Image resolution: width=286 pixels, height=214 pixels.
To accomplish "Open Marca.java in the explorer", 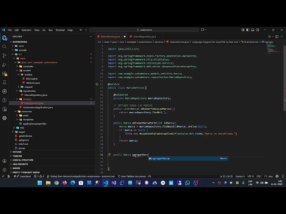I will coord(32,78).
